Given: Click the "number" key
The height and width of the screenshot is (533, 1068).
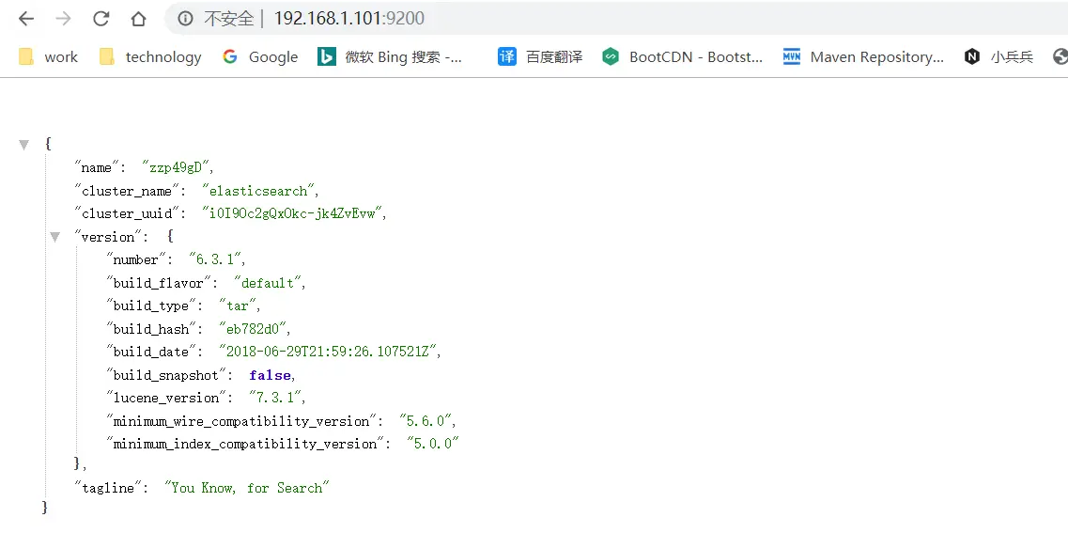Looking at the screenshot, I should 138,259.
